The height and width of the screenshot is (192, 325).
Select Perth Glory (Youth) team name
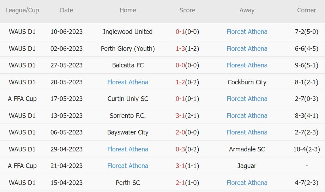(x=128, y=49)
